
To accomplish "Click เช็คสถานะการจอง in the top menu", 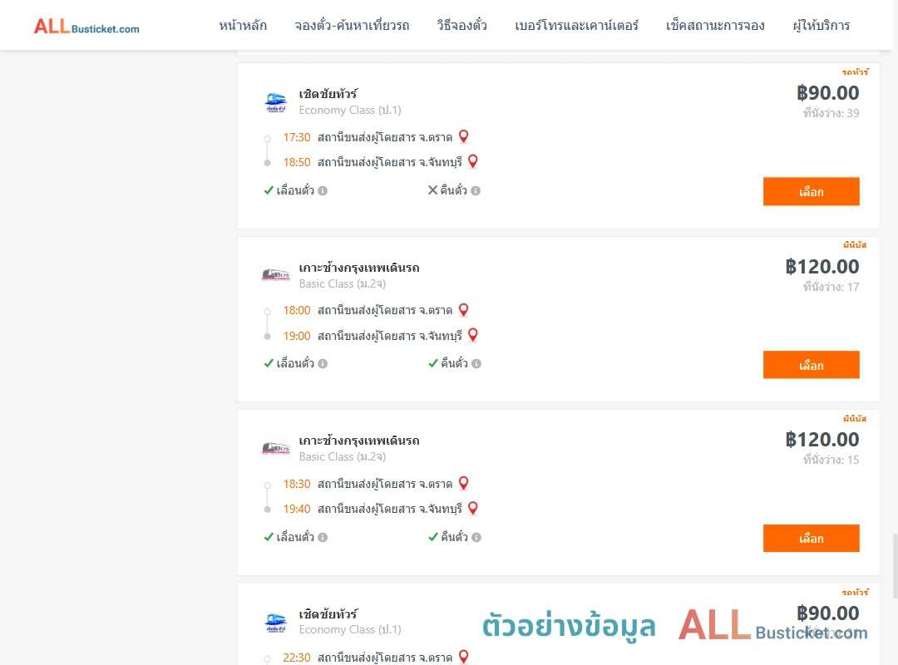I will coord(715,26).
